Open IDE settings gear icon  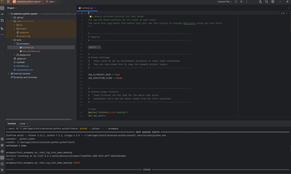(273, 2)
